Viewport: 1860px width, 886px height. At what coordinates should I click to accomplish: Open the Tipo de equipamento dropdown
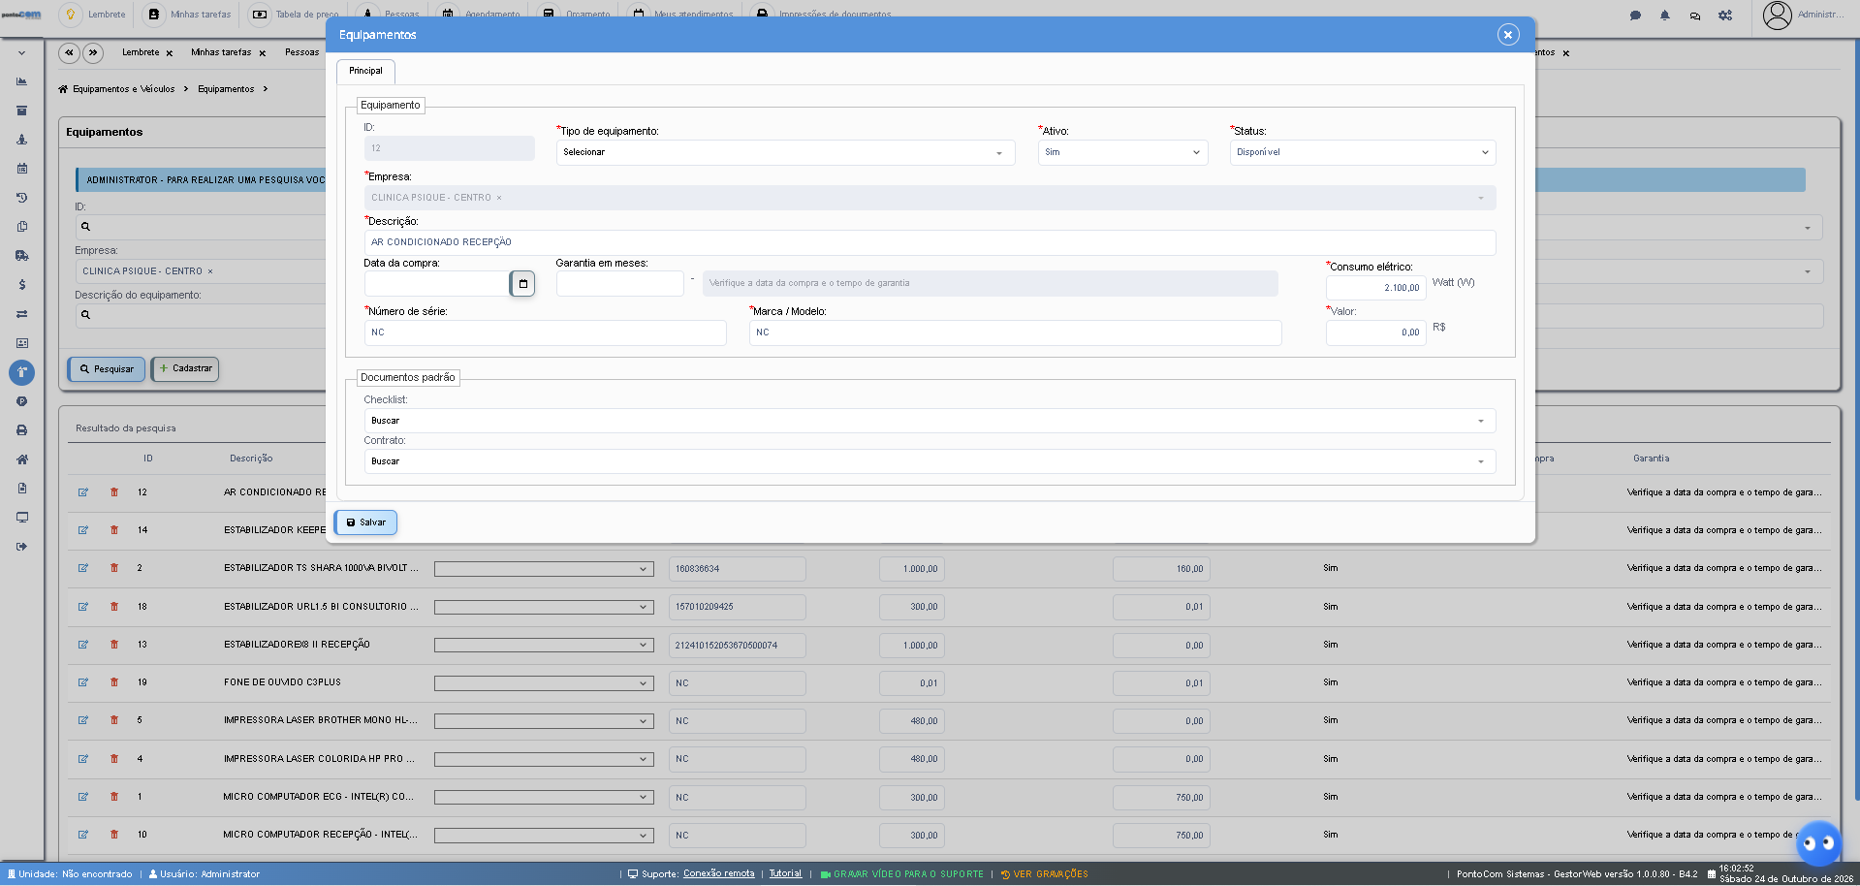coord(785,152)
